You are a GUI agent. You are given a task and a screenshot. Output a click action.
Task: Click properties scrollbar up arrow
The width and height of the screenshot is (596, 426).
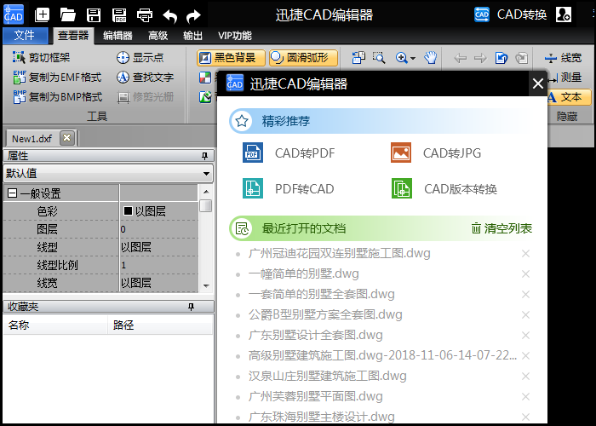coord(206,192)
